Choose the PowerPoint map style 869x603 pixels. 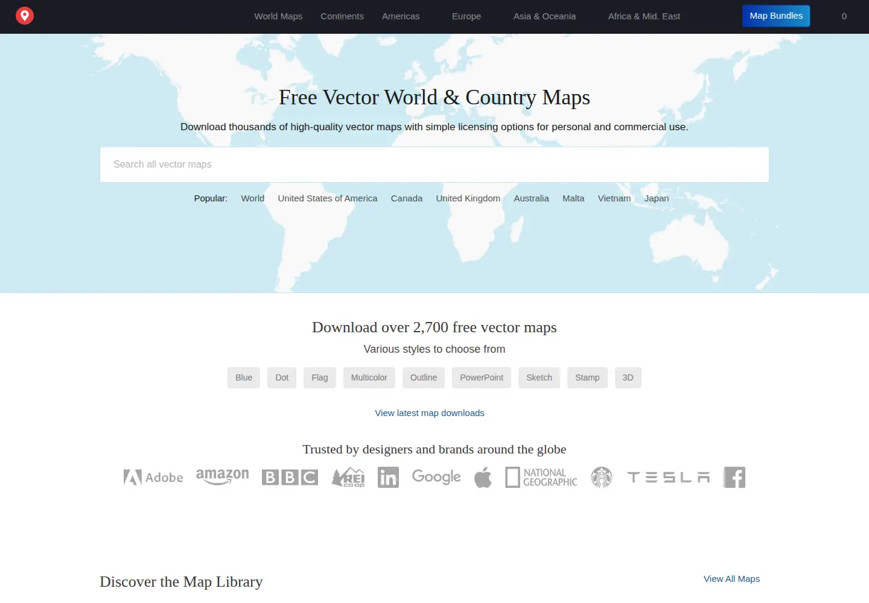pos(482,377)
